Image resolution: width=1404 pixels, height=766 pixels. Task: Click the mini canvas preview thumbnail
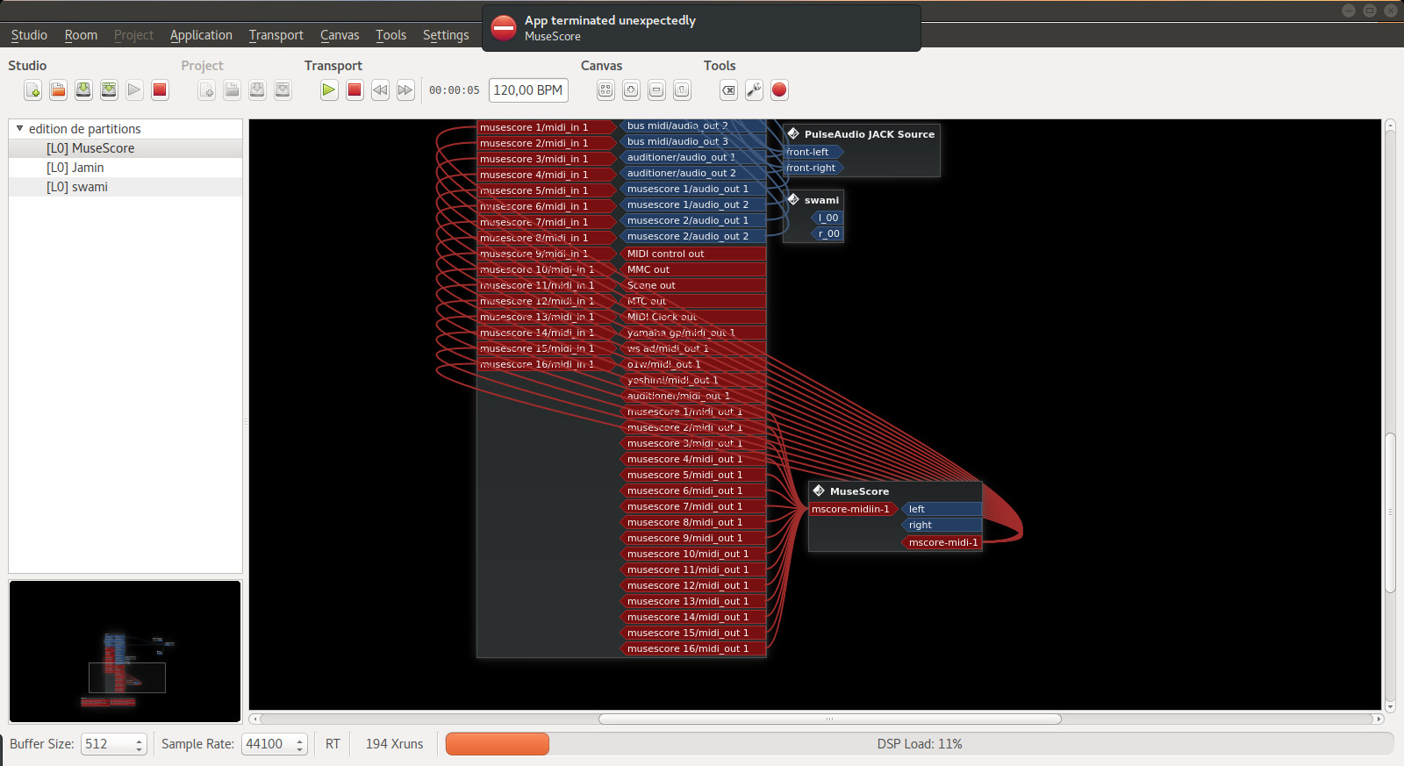(x=125, y=651)
